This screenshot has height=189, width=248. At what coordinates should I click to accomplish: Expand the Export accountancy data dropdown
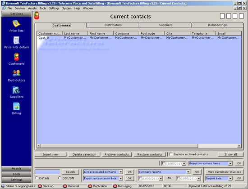121,178
